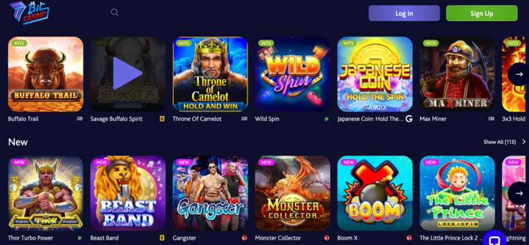This screenshot has width=529, height=245.
Task: Click the Gangster game title text
Action: pyautogui.click(x=184, y=238)
